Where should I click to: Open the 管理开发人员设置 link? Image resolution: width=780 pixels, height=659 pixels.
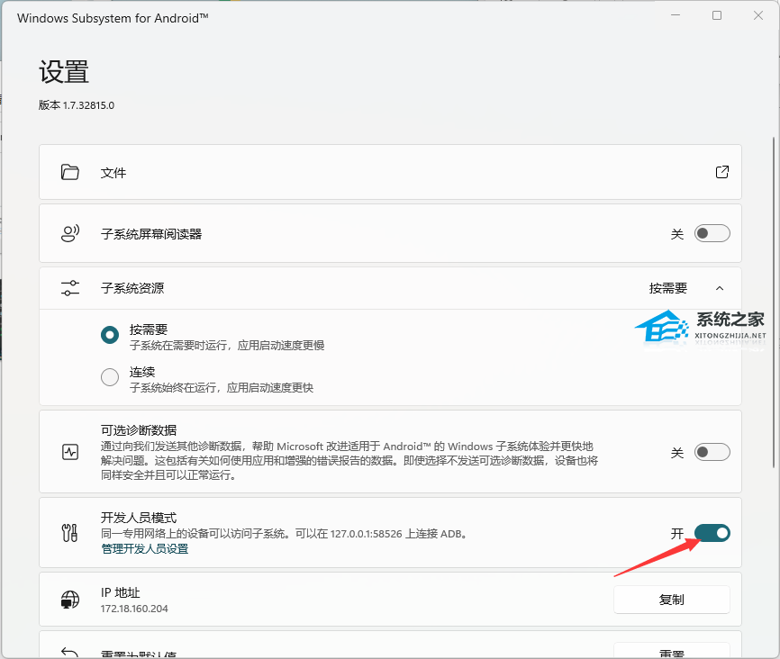coord(145,548)
